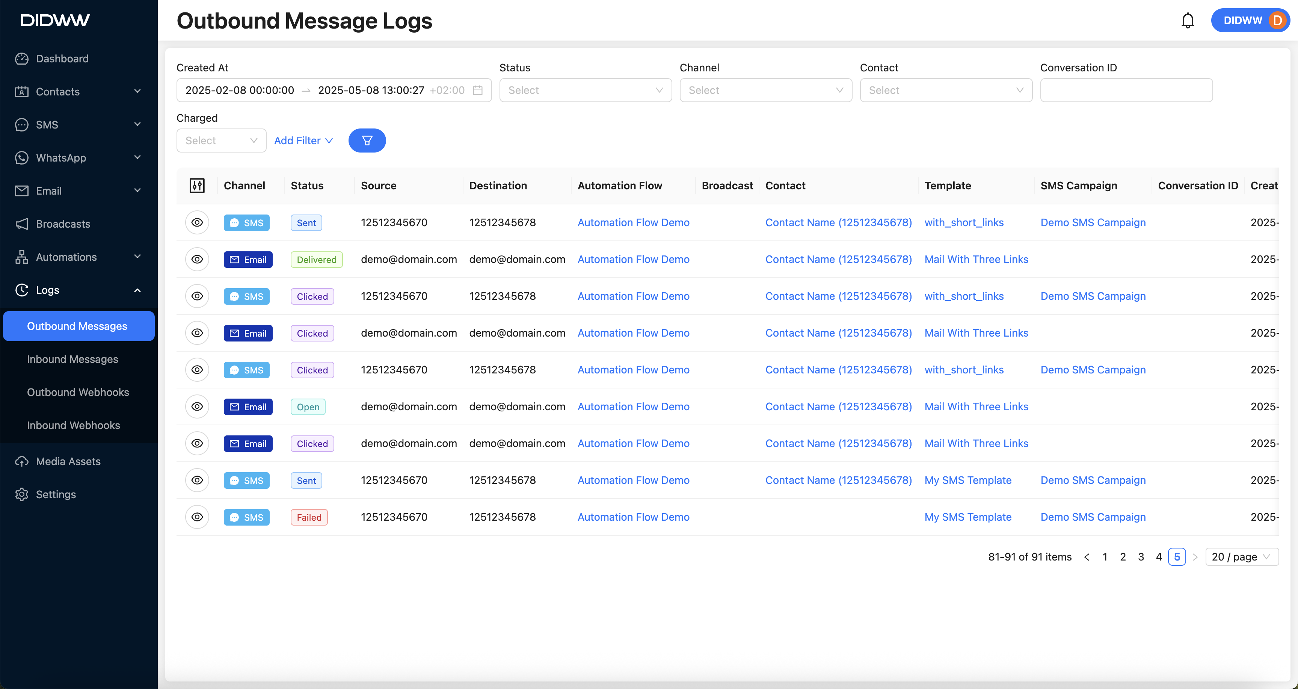The width and height of the screenshot is (1298, 689).
Task: Select Outbound Webhooks in Logs submenu
Action: pos(78,392)
